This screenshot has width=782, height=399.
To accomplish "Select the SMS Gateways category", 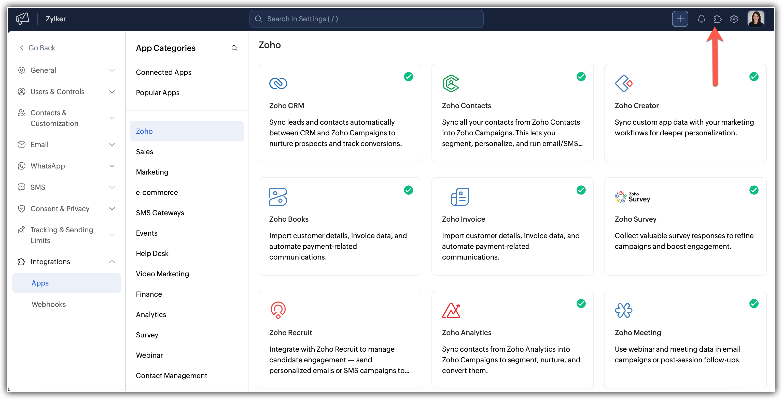I will coord(160,212).
